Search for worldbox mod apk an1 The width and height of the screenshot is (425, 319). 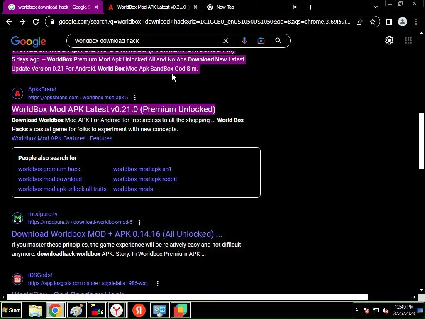click(142, 169)
